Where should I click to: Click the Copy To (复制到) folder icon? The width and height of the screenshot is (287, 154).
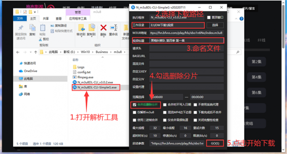[x=92, y=27]
